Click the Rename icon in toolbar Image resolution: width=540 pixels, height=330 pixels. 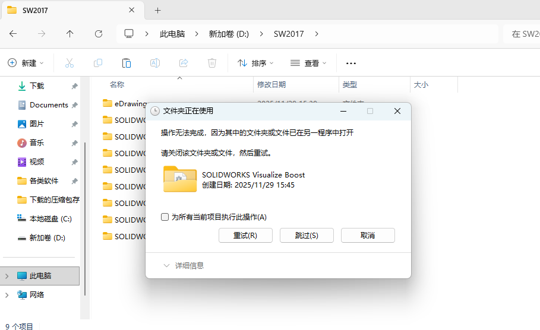tap(155, 63)
